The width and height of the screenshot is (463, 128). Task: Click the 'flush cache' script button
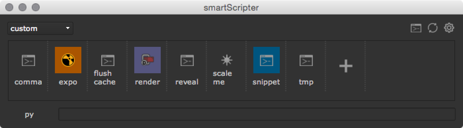108,70
